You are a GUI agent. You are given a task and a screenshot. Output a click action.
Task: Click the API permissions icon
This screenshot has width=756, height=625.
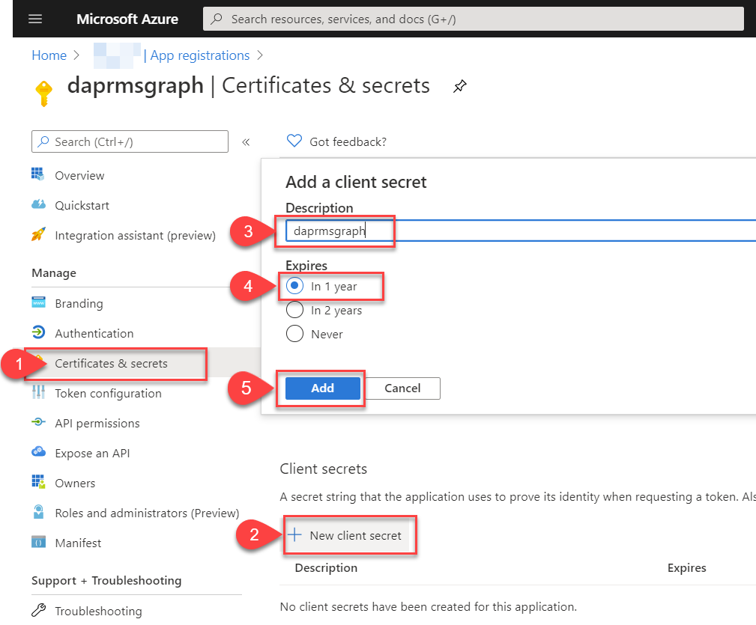click(x=38, y=422)
